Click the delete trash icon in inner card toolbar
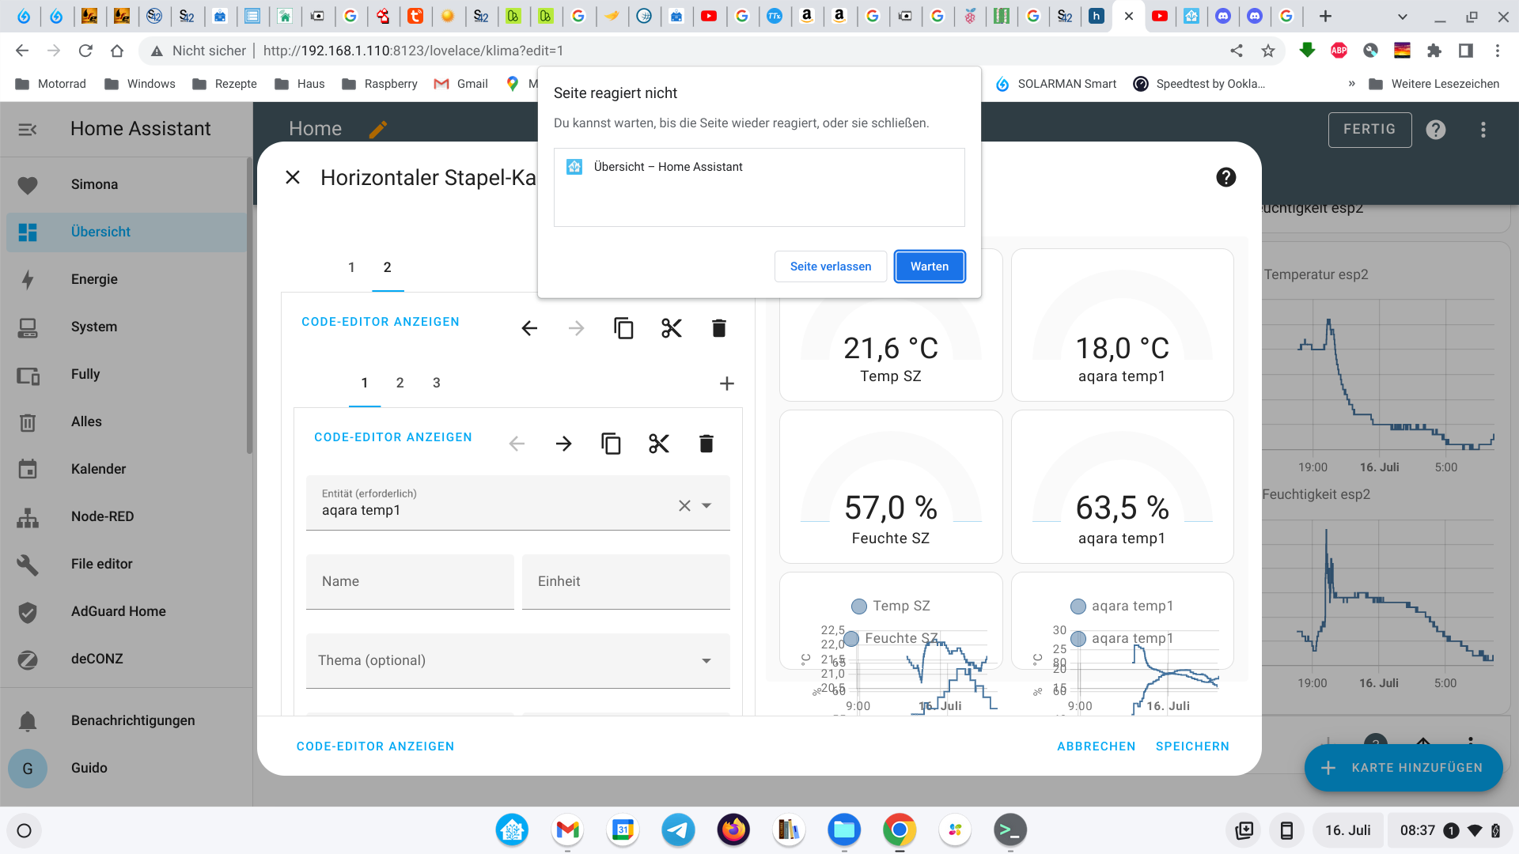 [x=706, y=444]
